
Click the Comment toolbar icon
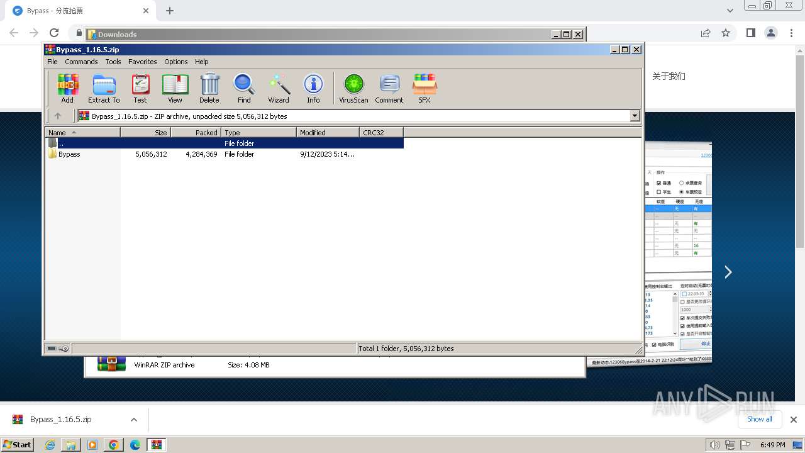tap(389, 88)
